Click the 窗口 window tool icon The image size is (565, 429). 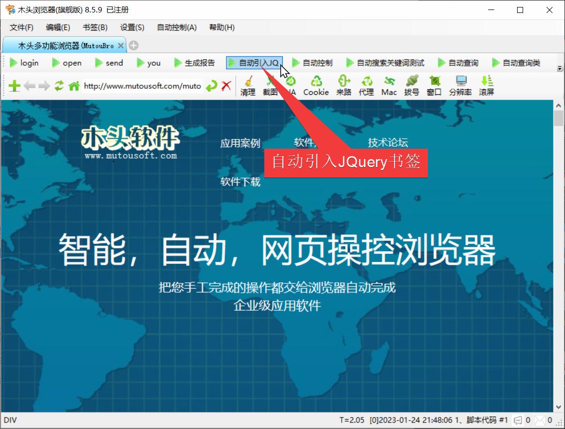click(x=434, y=85)
